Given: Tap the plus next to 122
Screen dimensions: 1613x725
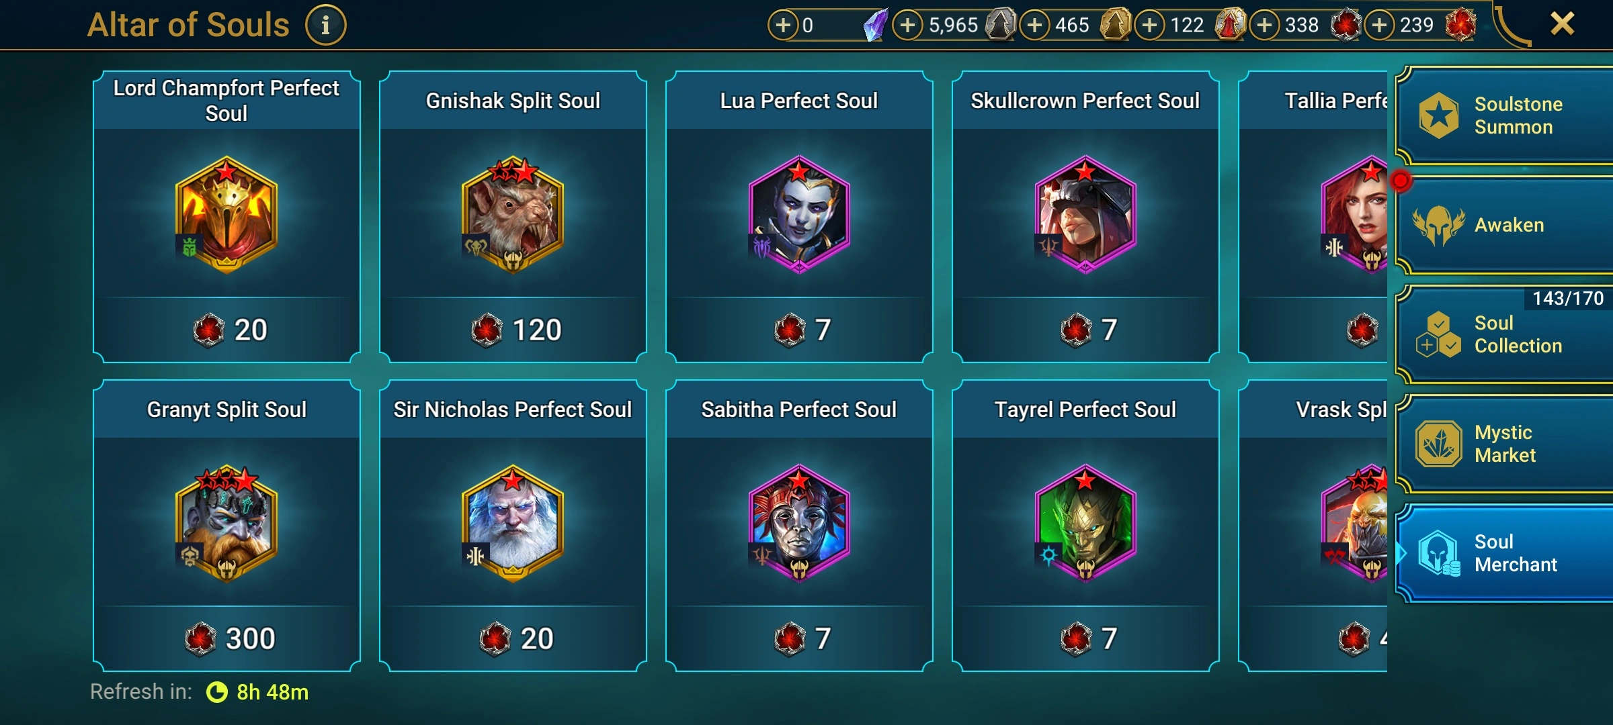Looking at the screenshot, I should tap(1150, 26).
